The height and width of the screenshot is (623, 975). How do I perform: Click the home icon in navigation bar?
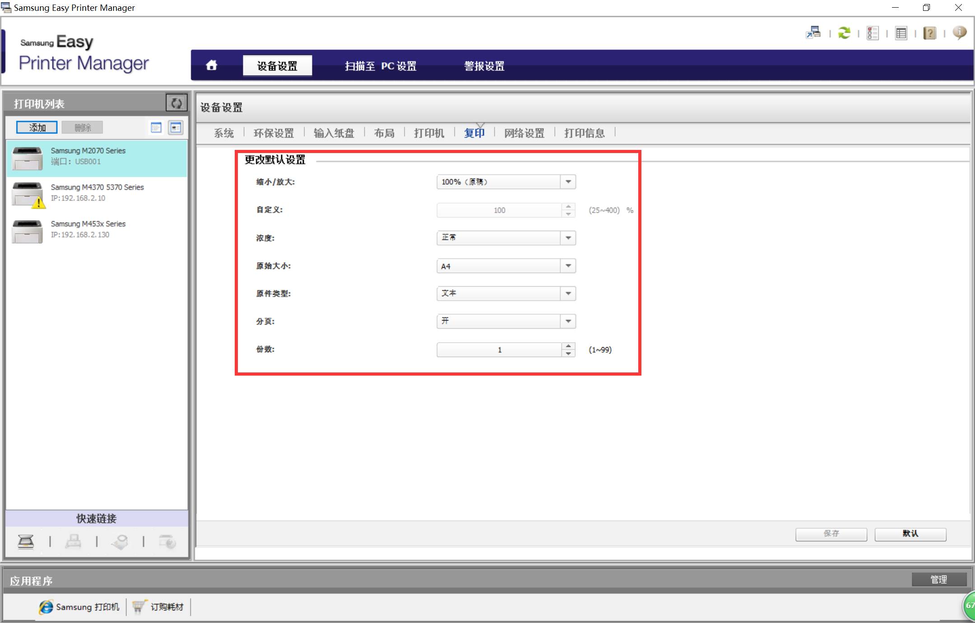click(211, 65)
